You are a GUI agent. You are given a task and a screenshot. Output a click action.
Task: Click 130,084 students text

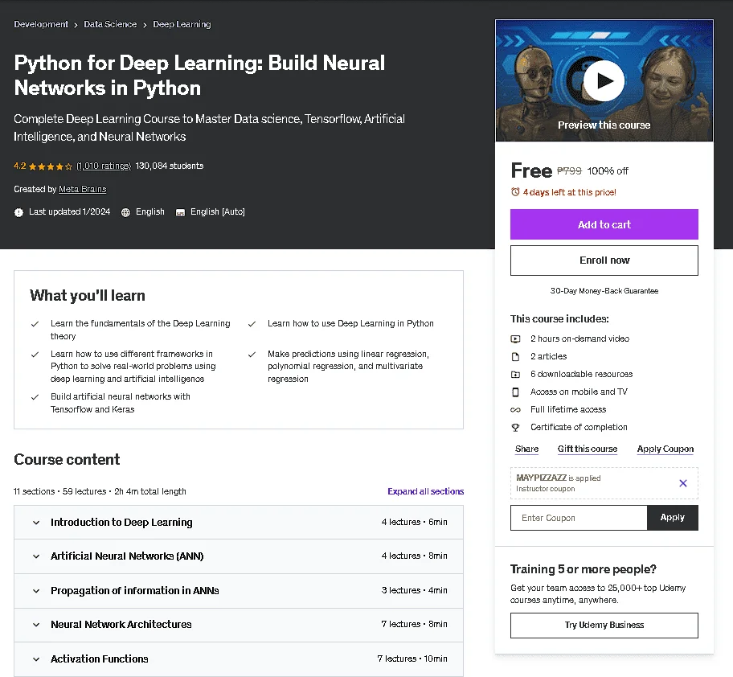pos(170,166)
